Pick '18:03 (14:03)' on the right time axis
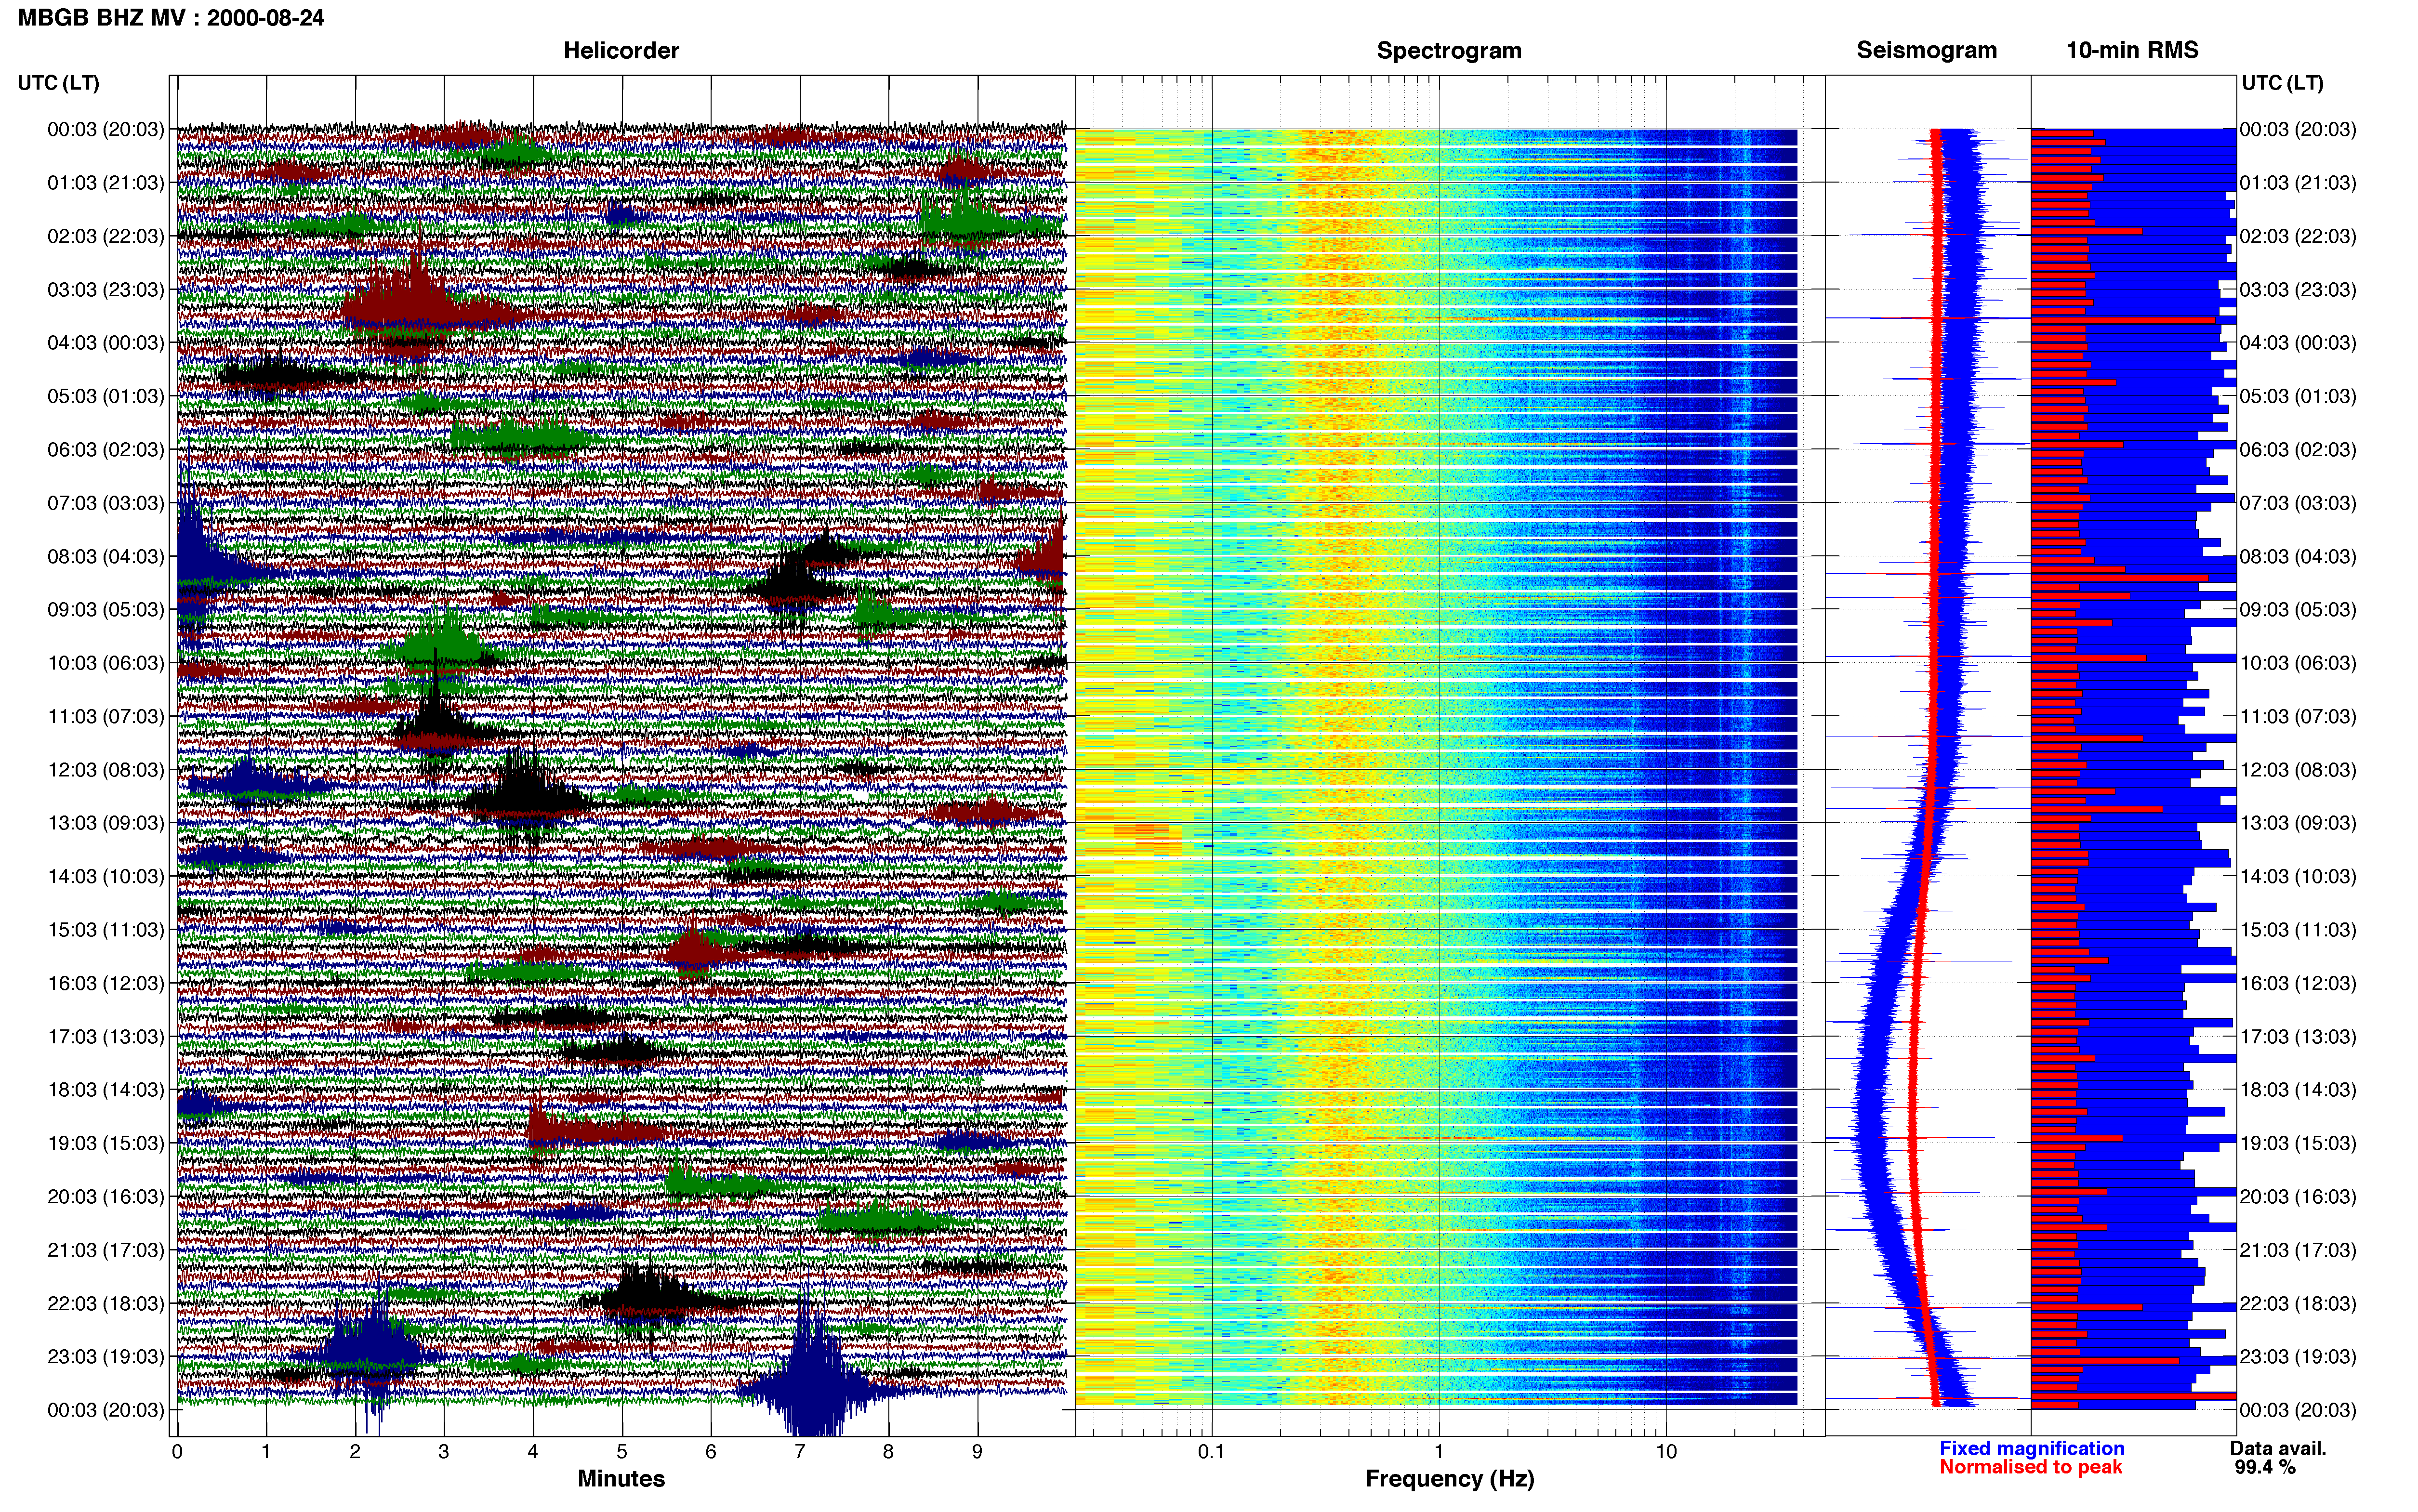 coord(2298,1090)
